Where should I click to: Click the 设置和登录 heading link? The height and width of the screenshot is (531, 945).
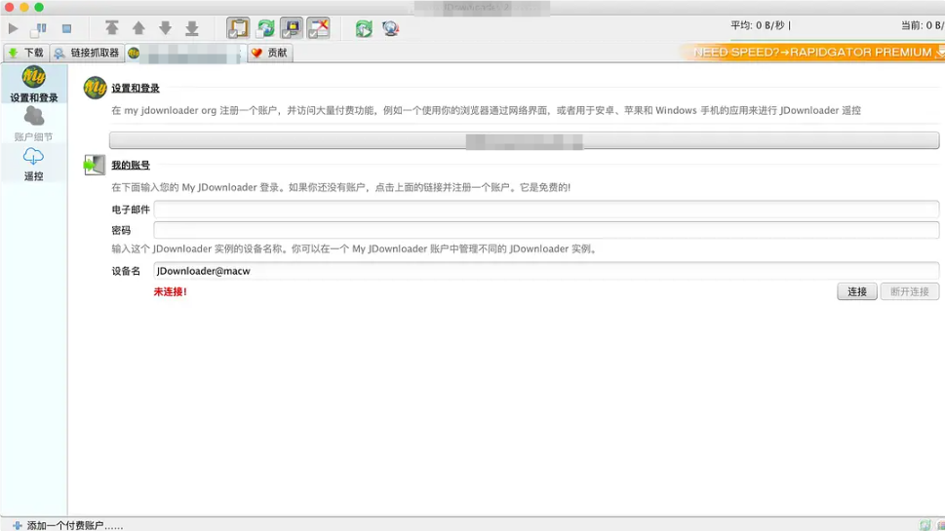136,89
